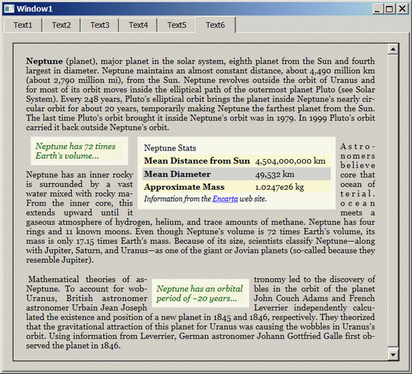Switch to the Text1 tab
This screenshot has width=412, height=374.
tap(23, 25)
